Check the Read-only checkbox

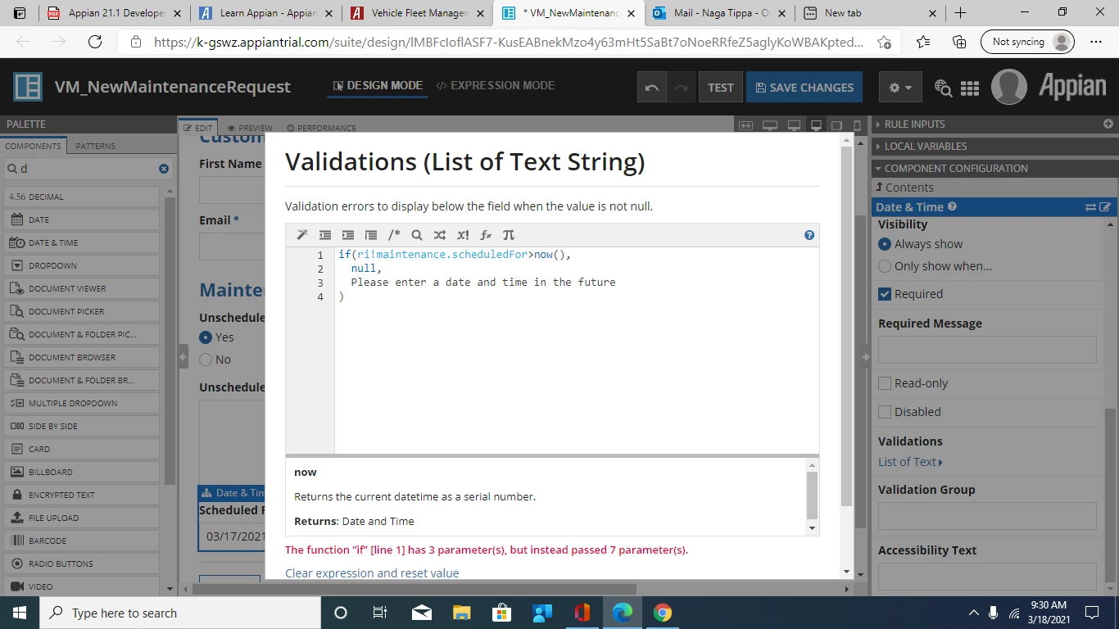[x=885, y=383]
